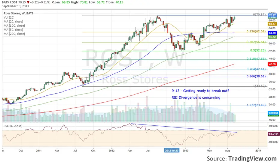Image resolution: width=280 pixels, height=165 pixels.
Task: Click the May time axis label
Action: pos(209,151)
